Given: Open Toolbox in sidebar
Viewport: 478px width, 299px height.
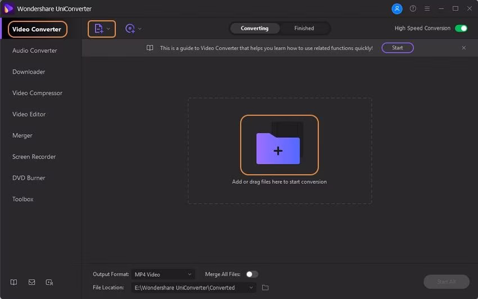Looking at the screenshot, I should click(x=23, y=199).
